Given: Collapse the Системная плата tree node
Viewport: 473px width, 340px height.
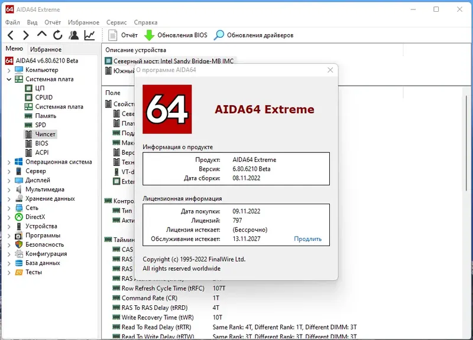Looking at the screenshot, I should [x=9, y=79].
